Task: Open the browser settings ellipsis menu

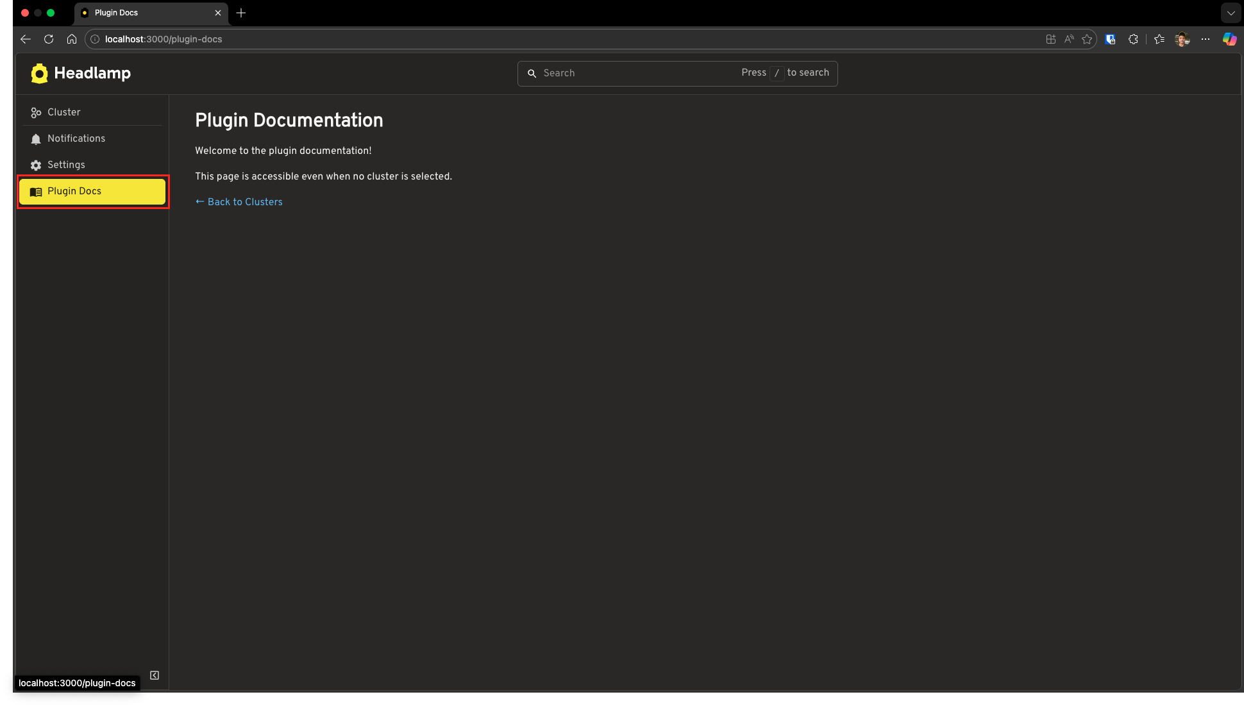Action: (1206, 39)
